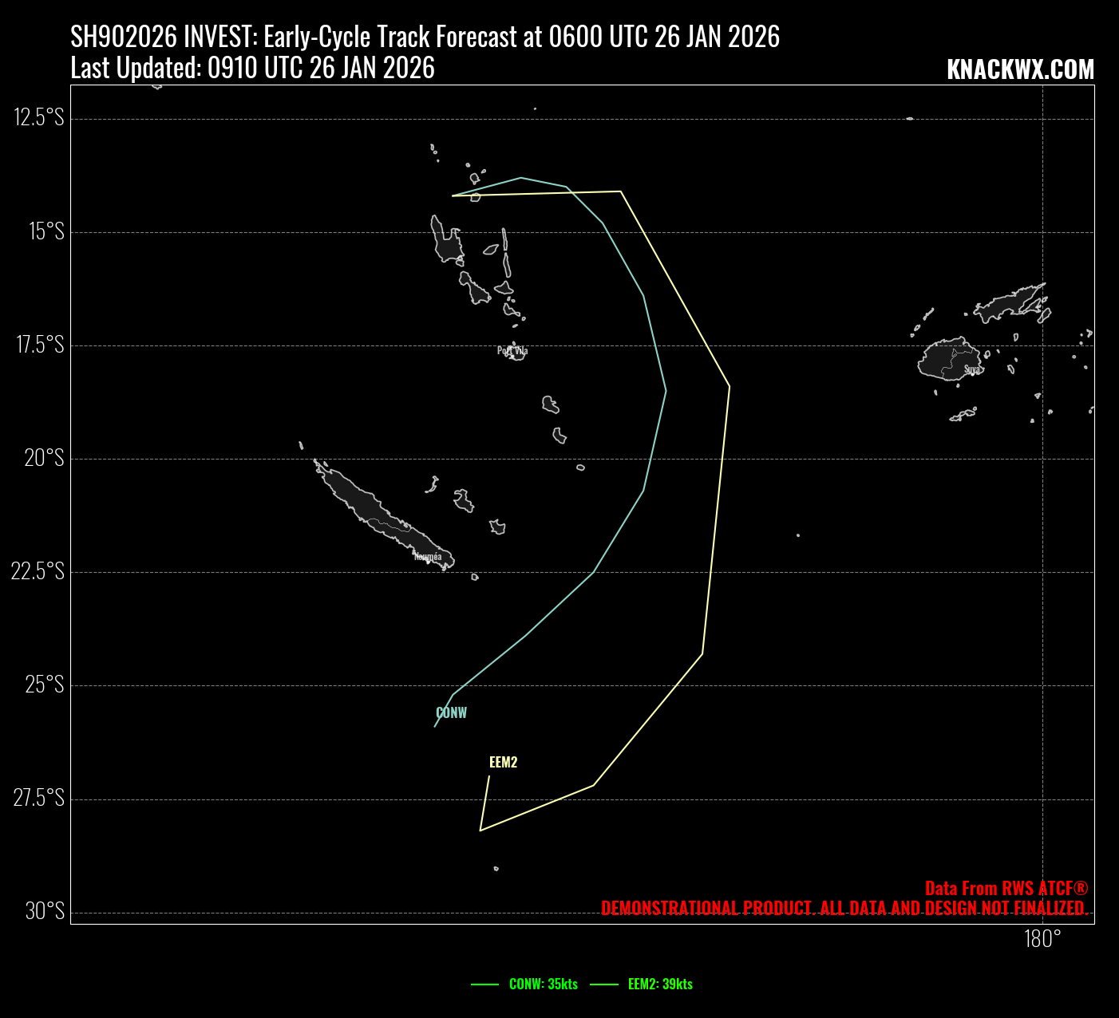
Task: Click the EEM2: 39kts legend entry
Action: [660, 984]
